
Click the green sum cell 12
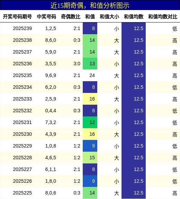pos(90,122)
